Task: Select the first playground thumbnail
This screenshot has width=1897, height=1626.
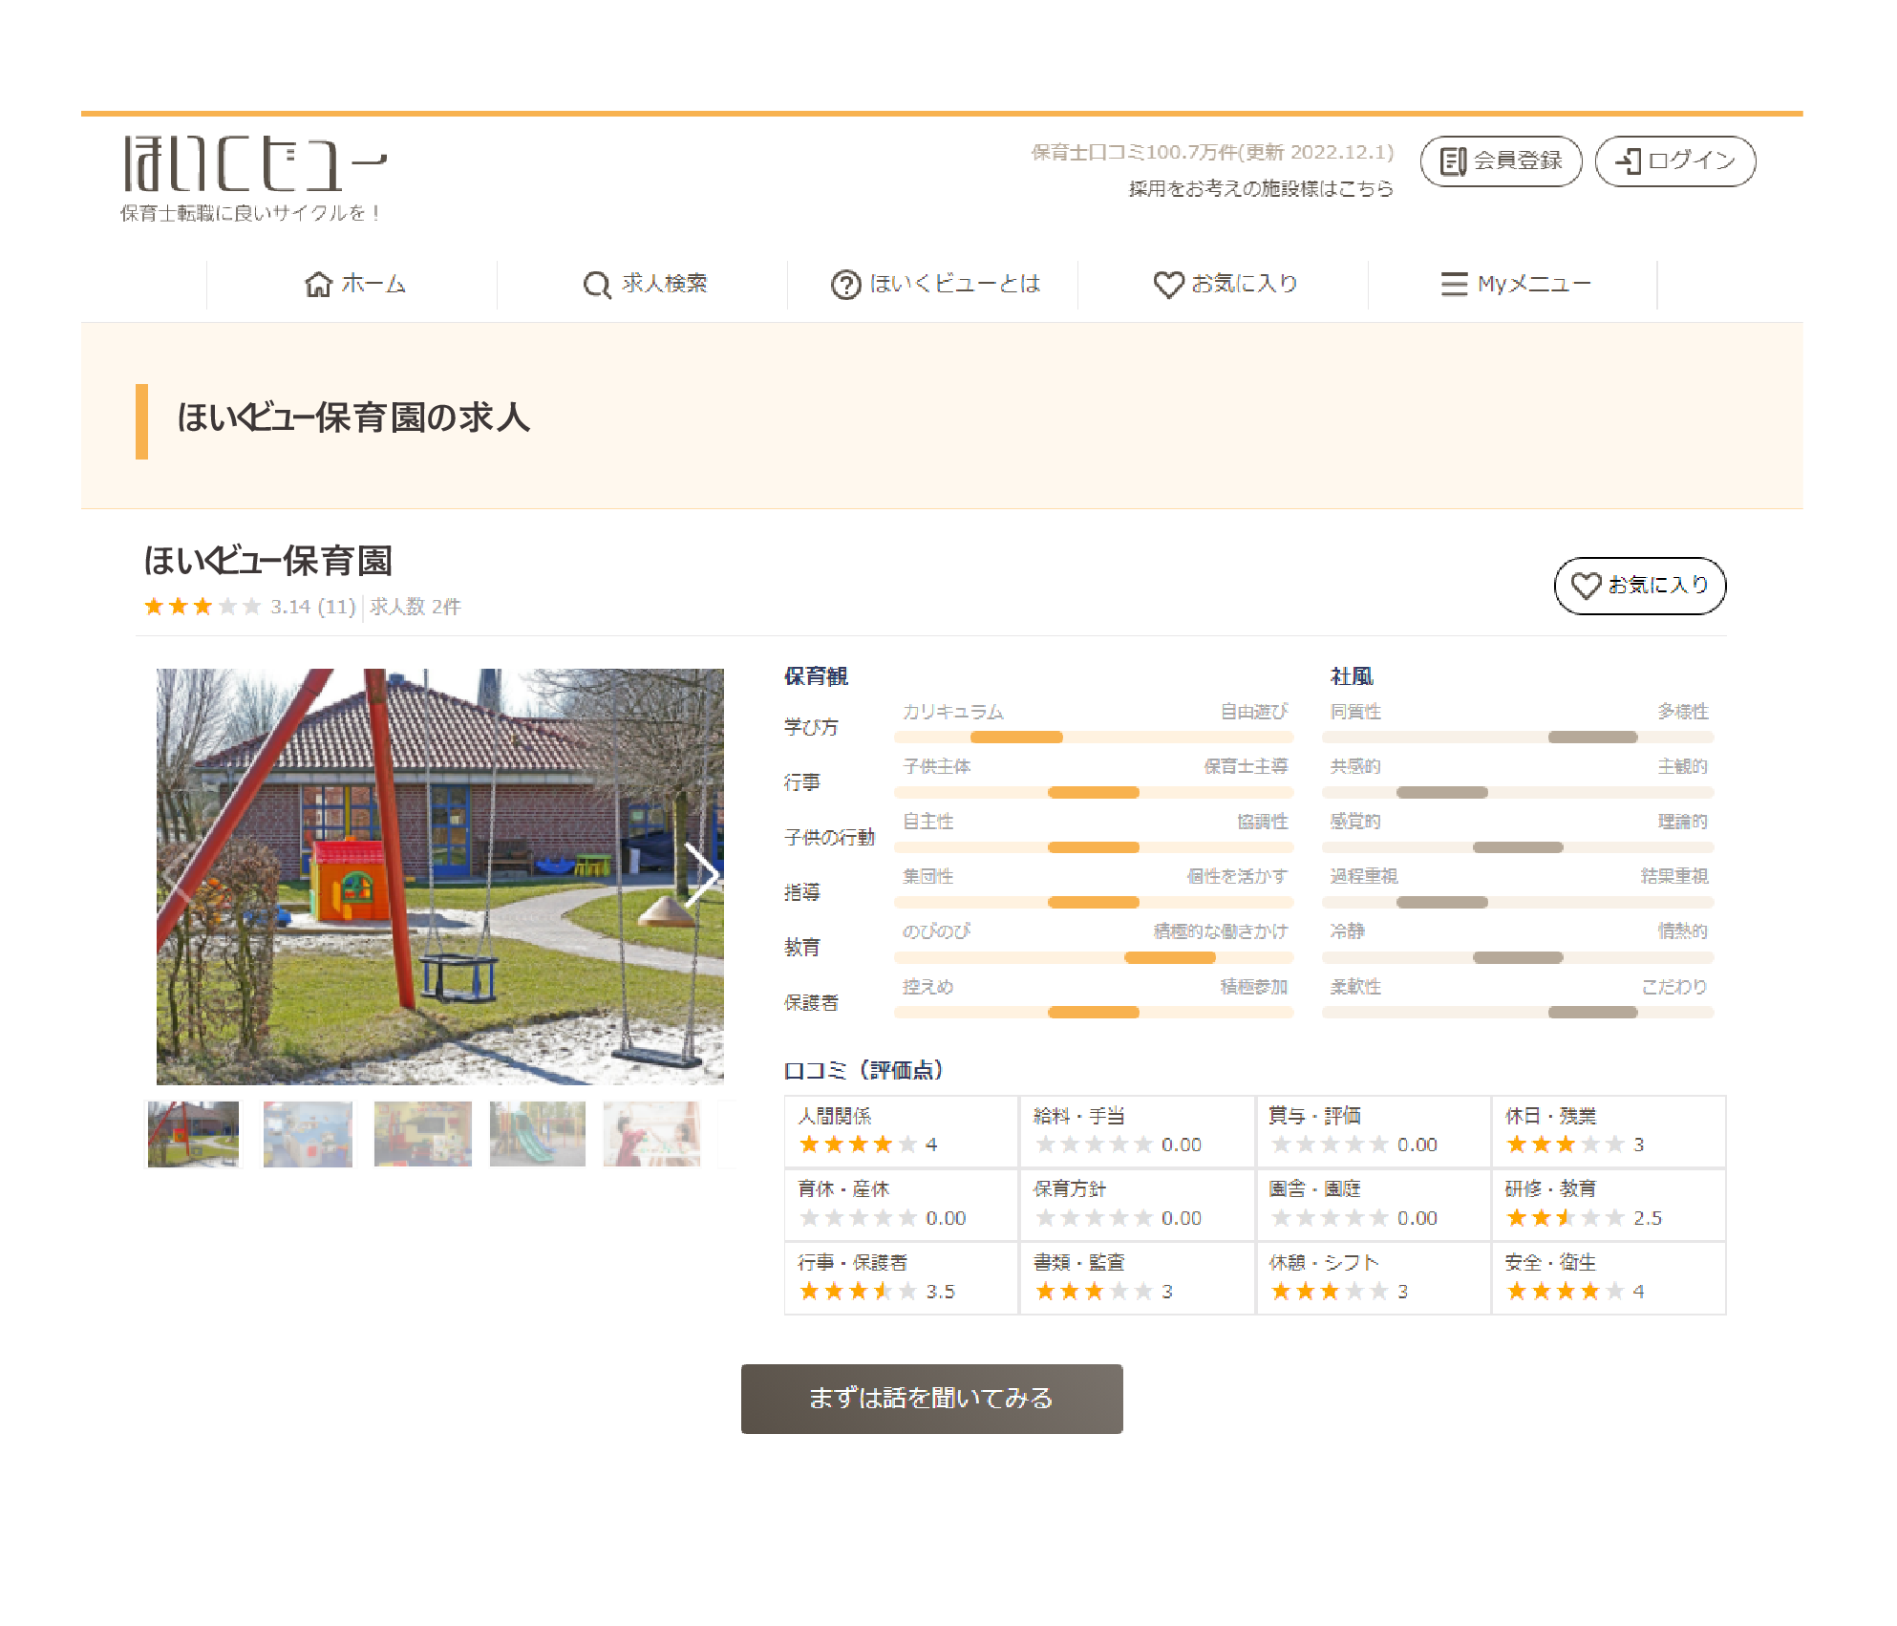Action: [193, 1134]
